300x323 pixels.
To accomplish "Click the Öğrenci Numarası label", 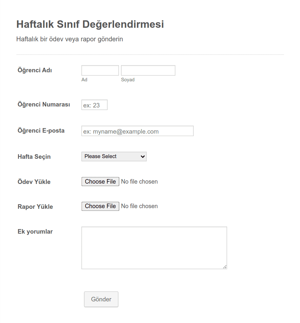I will tap(44, 105).
